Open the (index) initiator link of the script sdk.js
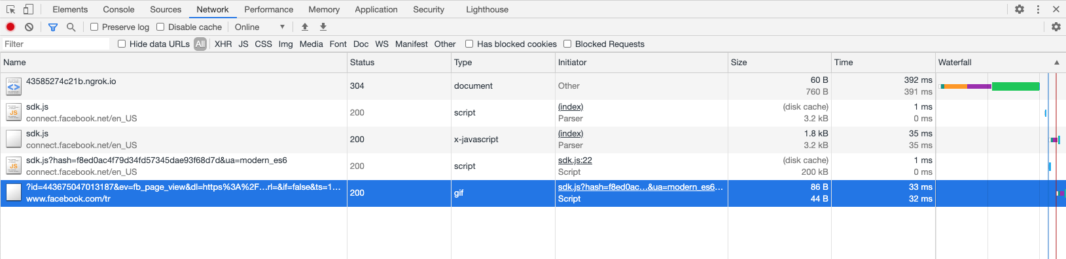The image size is (1066, 259). click(x=571, y=107)
